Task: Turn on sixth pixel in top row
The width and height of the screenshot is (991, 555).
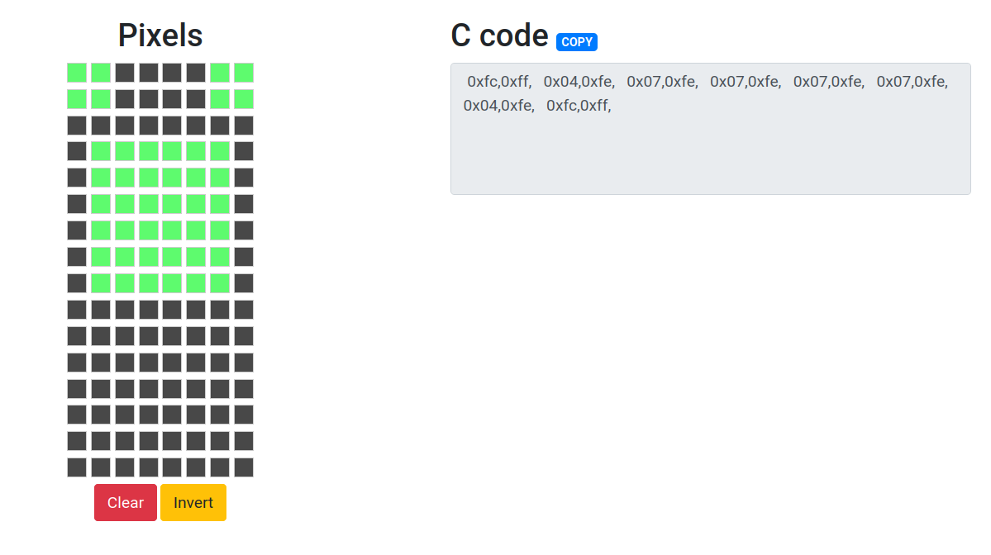Action: pos(196,73)
